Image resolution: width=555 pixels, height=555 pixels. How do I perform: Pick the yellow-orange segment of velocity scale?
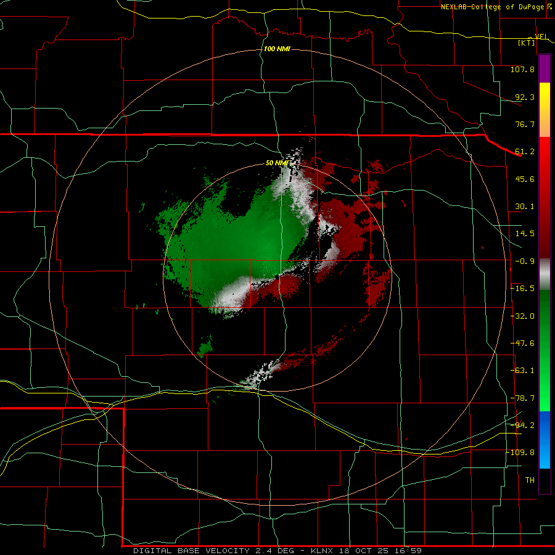[545, 110]
